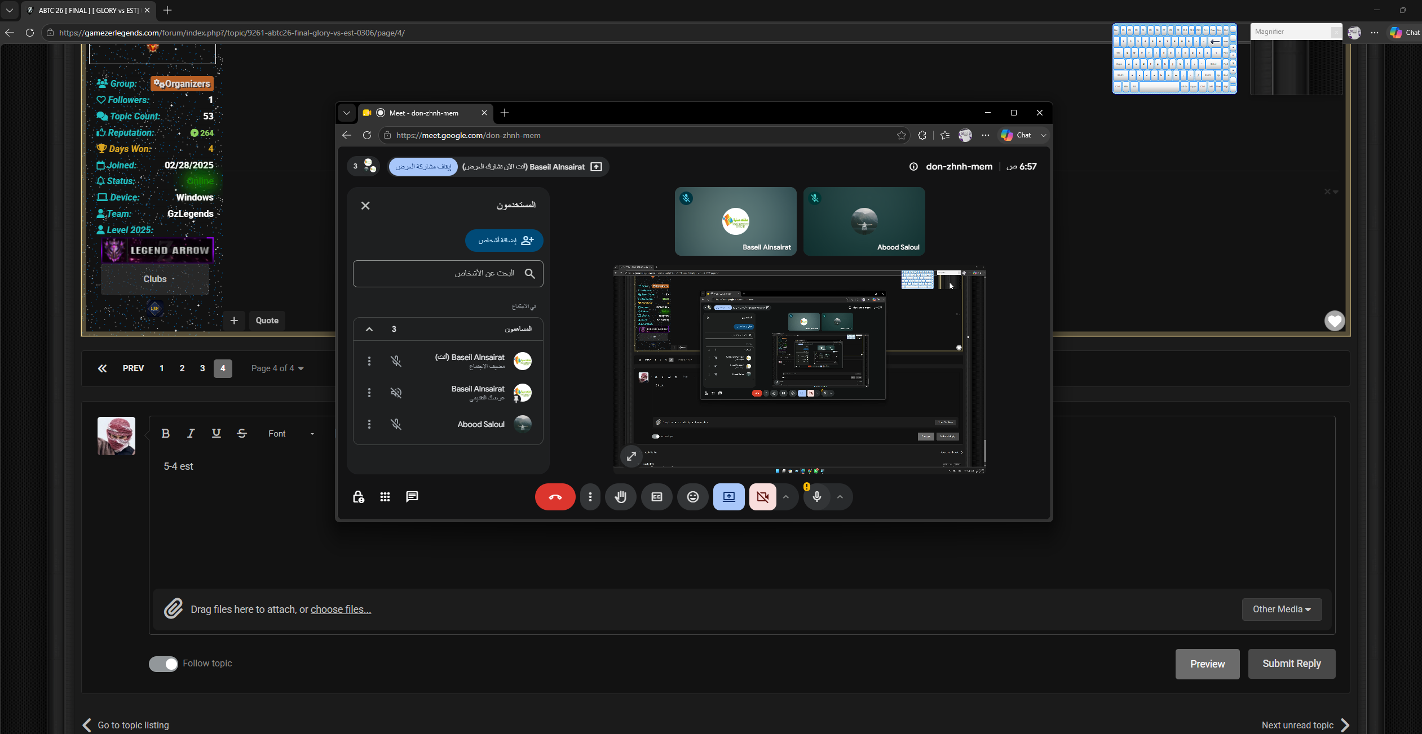Open the participant count chip in Meet
1422x734 pixels.
pos(364,166)
